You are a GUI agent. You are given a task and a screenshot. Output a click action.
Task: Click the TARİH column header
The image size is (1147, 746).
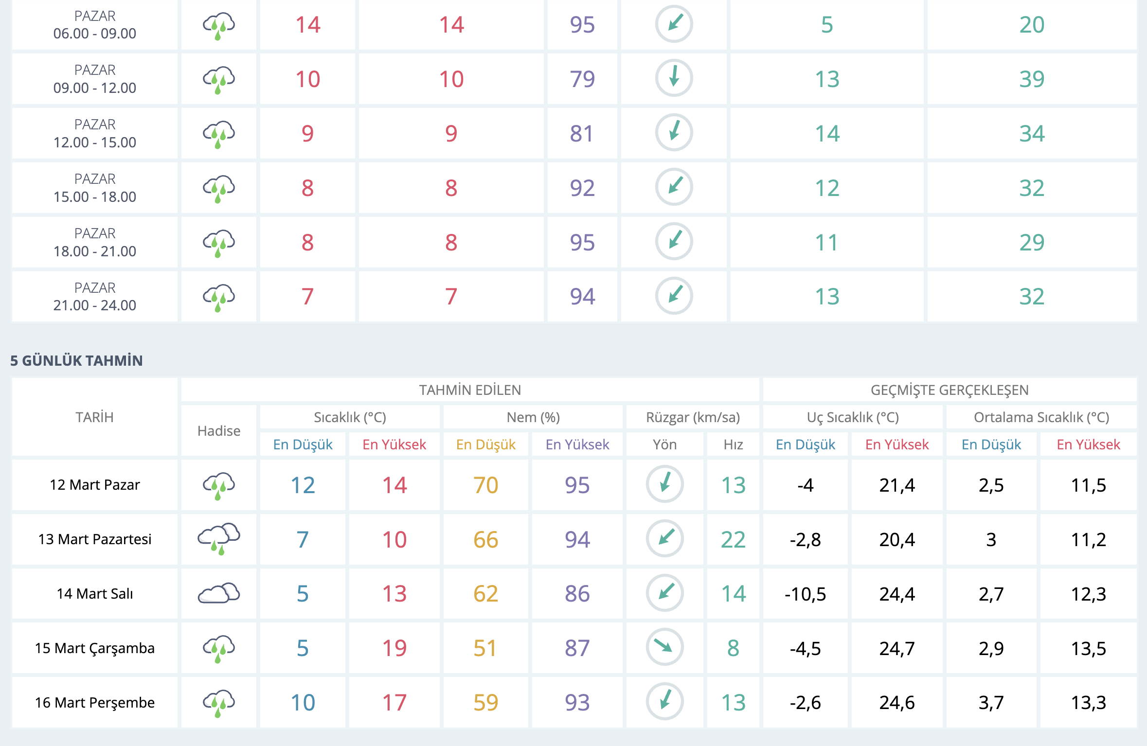pyautogui.click(x=95, y=417)
